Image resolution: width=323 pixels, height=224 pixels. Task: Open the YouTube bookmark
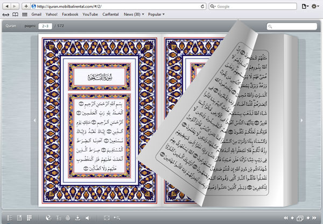[90, 15]
